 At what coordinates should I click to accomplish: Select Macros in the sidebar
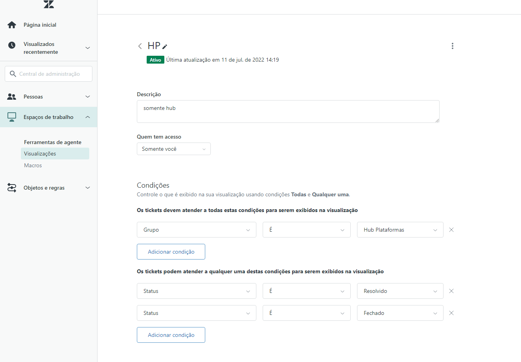coord(33,165)
